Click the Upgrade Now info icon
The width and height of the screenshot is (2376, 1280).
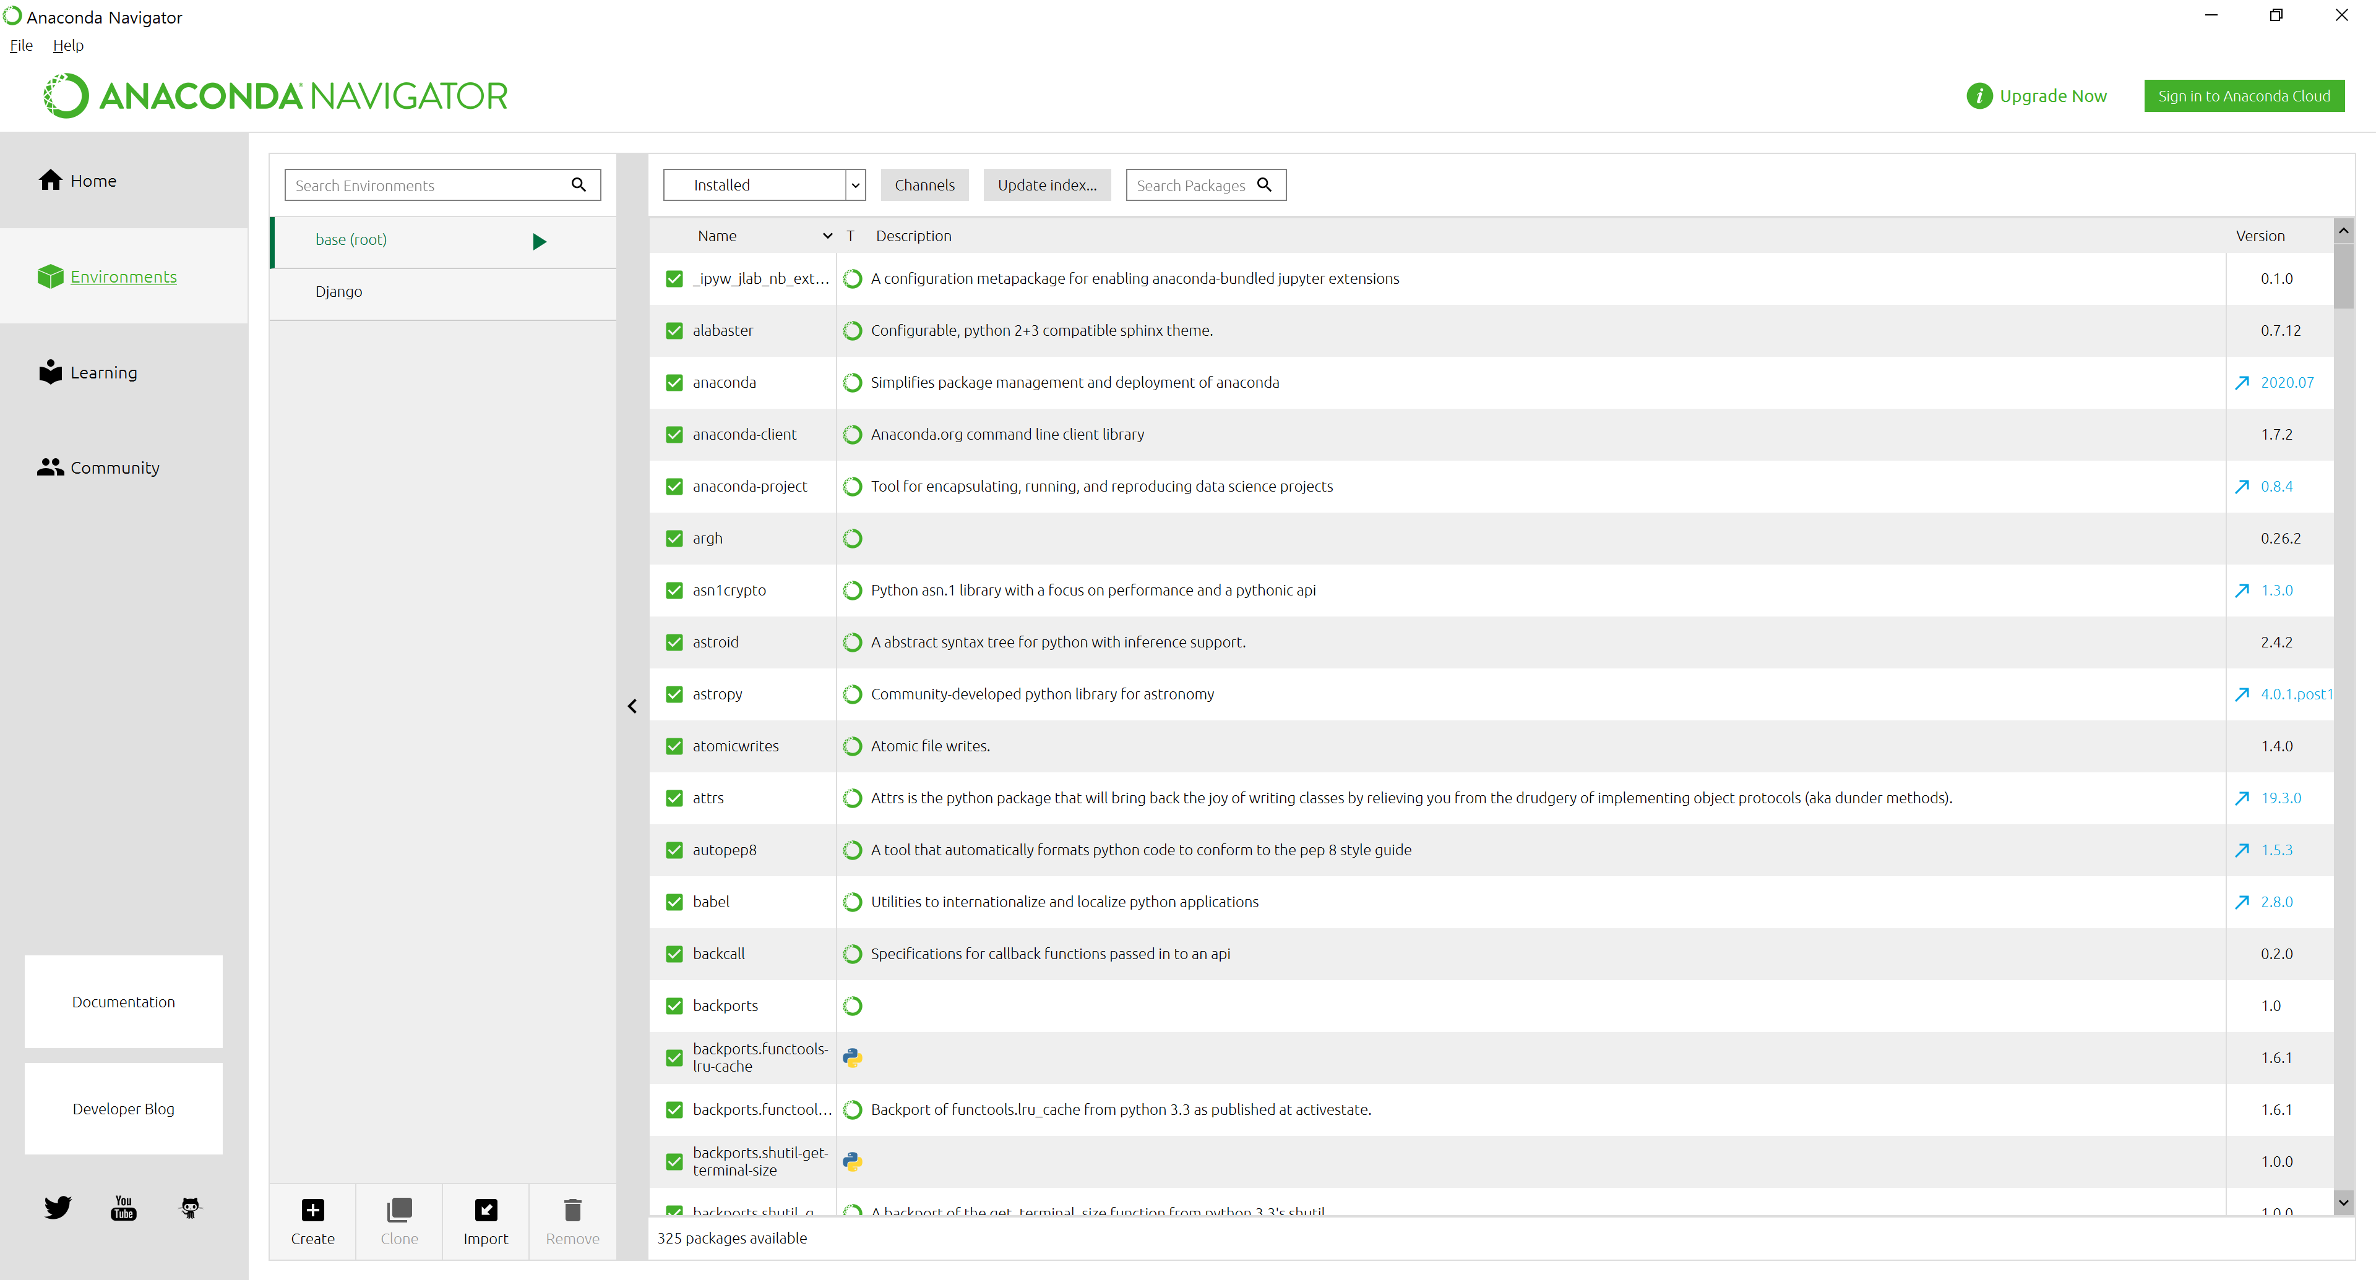pos(1979,96)
